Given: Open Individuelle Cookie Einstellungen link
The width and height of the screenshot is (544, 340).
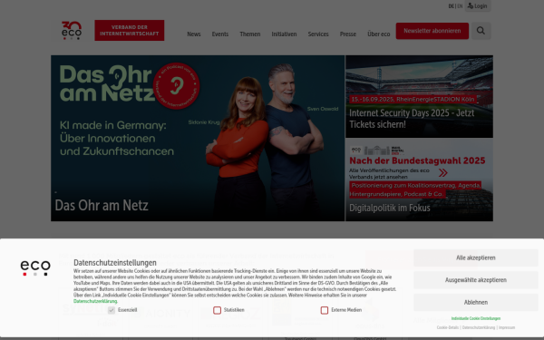Looking at the screenshot, I should click(x=476, y=318).
